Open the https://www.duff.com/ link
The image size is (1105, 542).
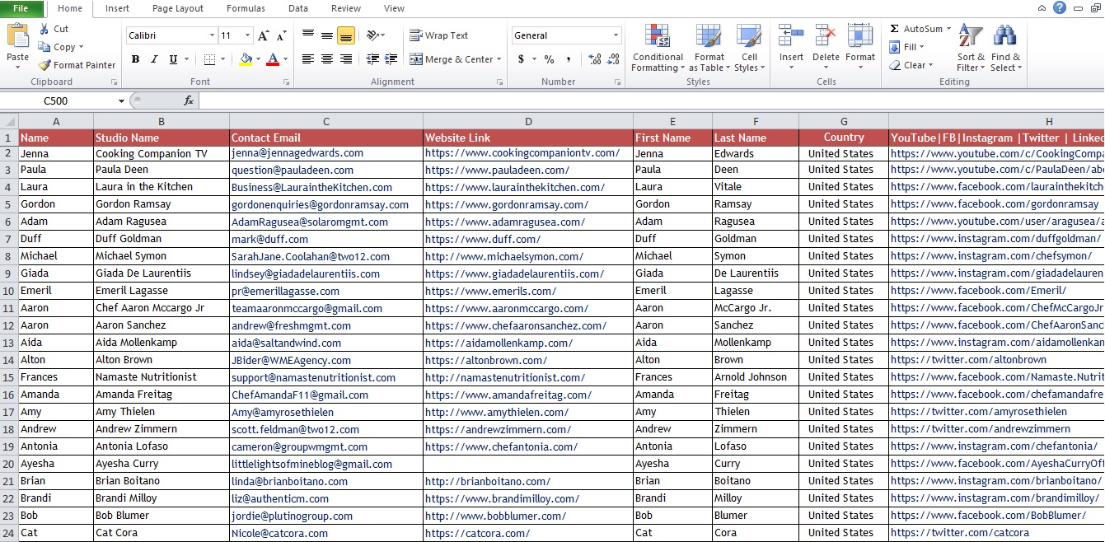483,239
